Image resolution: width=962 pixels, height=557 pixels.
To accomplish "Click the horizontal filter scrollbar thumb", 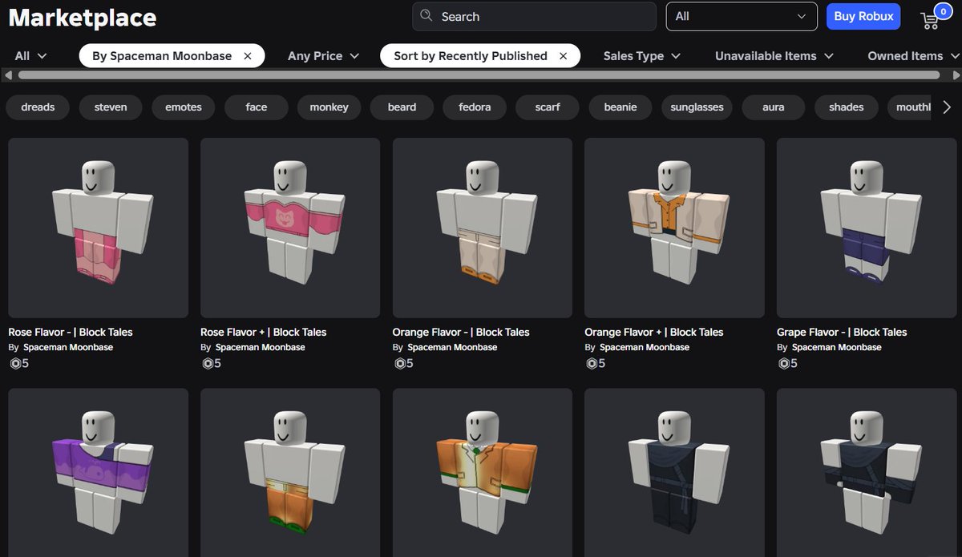I will coord(479,75).
